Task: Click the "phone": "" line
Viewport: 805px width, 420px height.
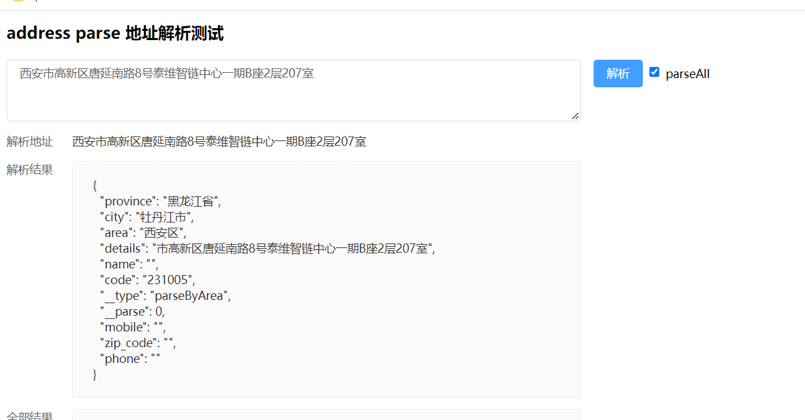Action: pyautogui.click(x=130, y=358)
